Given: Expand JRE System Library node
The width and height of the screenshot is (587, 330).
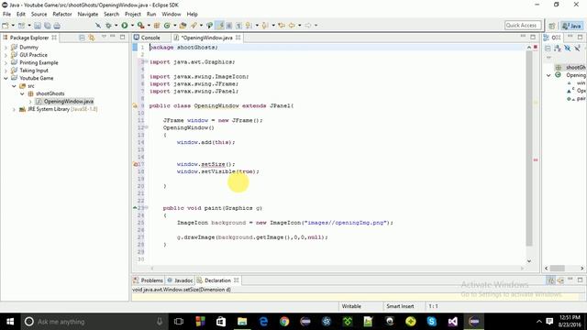Looking at the screenshot, I should (x=14, y=109).
